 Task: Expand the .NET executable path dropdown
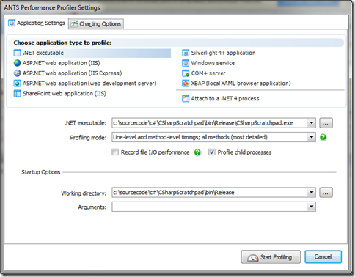311,123
